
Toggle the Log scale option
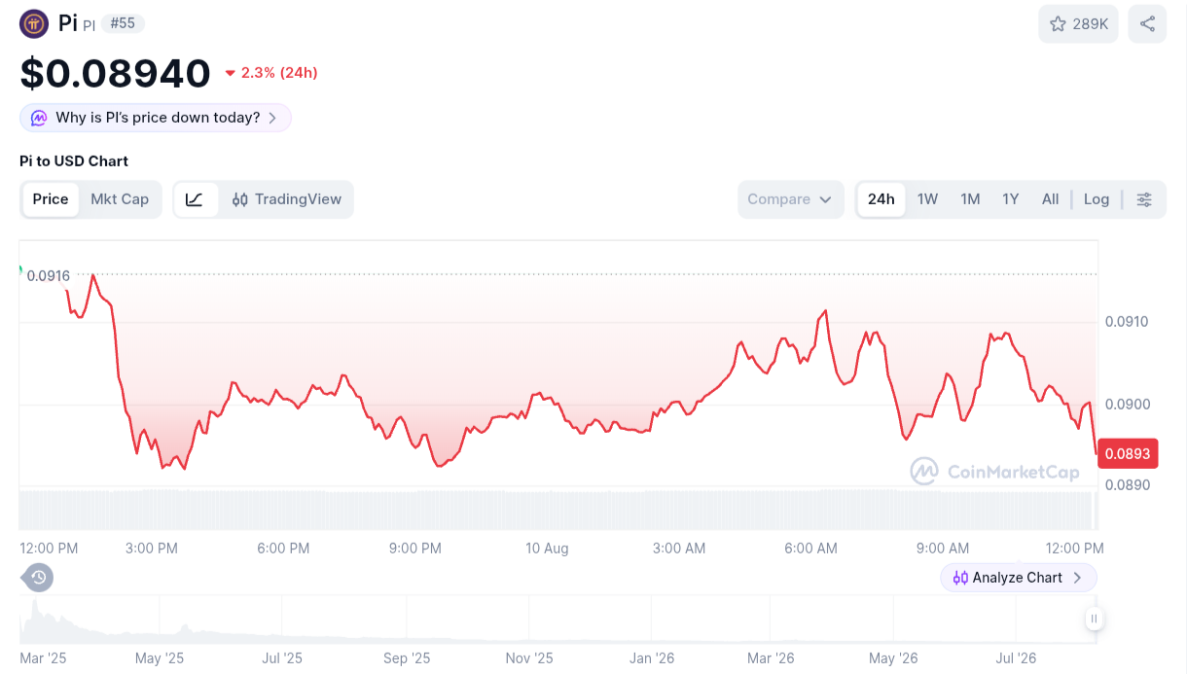[1097, 199]
